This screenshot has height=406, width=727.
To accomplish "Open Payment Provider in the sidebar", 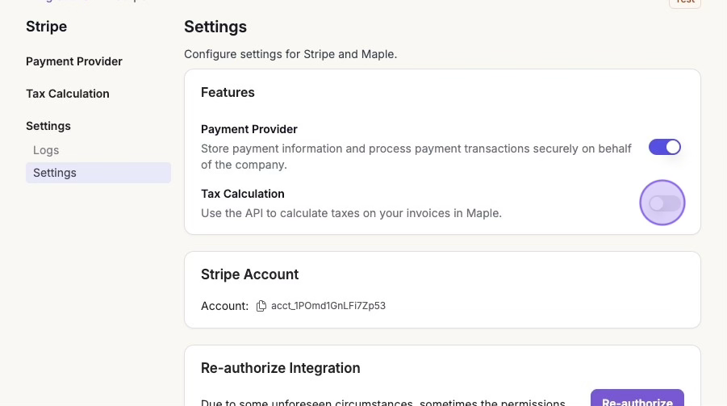I will pos(74,61).
